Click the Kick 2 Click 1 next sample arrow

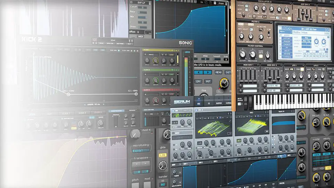pos(166,55)
